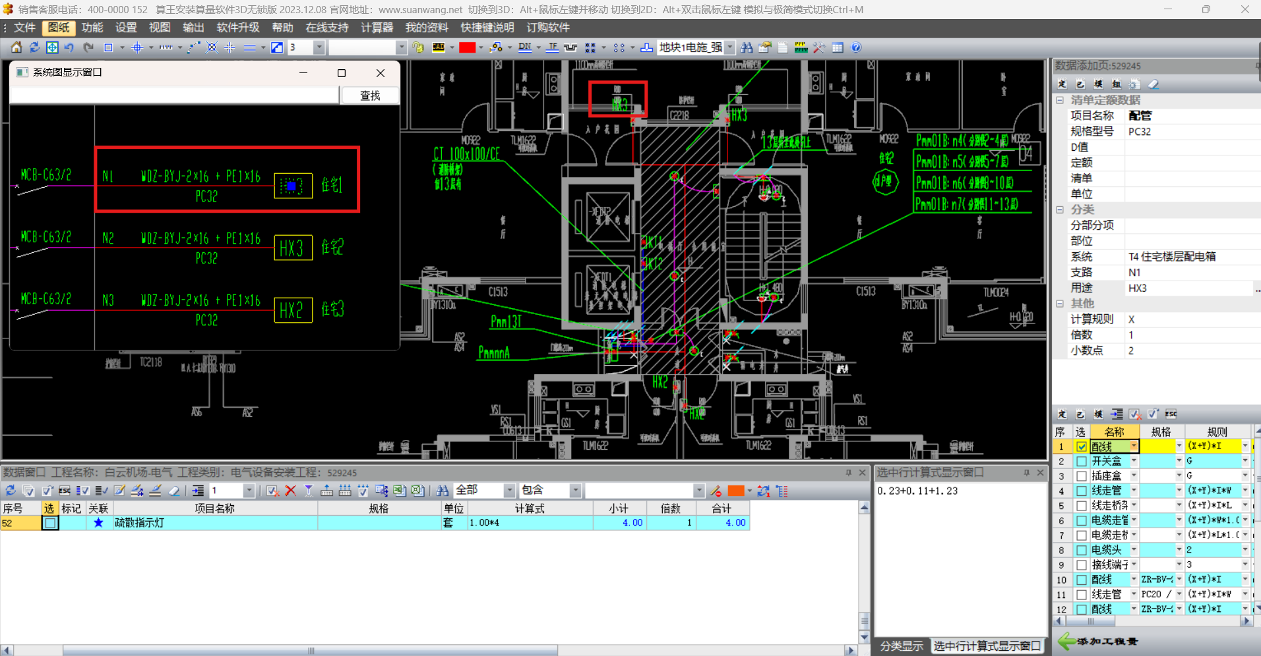Click the table grid icon in main toolbar

838,47
